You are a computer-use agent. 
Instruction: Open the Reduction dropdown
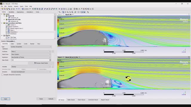[31, 57]
